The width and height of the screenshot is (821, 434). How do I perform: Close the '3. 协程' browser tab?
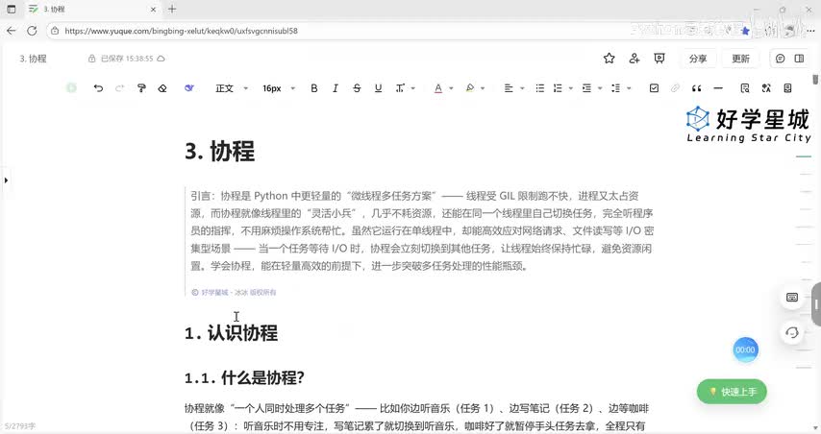click(x=154, y=9)
